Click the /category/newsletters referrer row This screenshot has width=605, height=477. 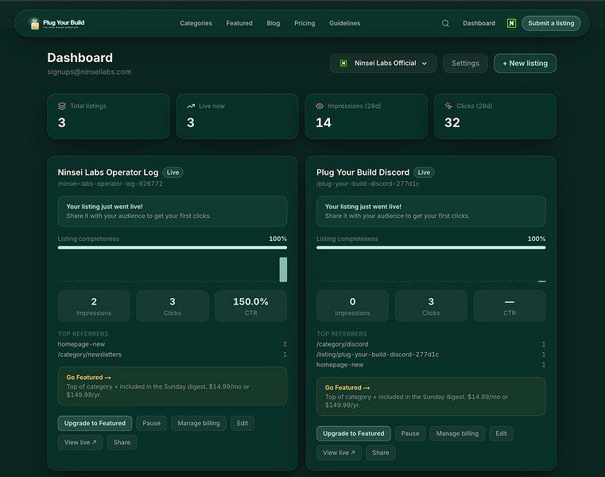point(173,355)
